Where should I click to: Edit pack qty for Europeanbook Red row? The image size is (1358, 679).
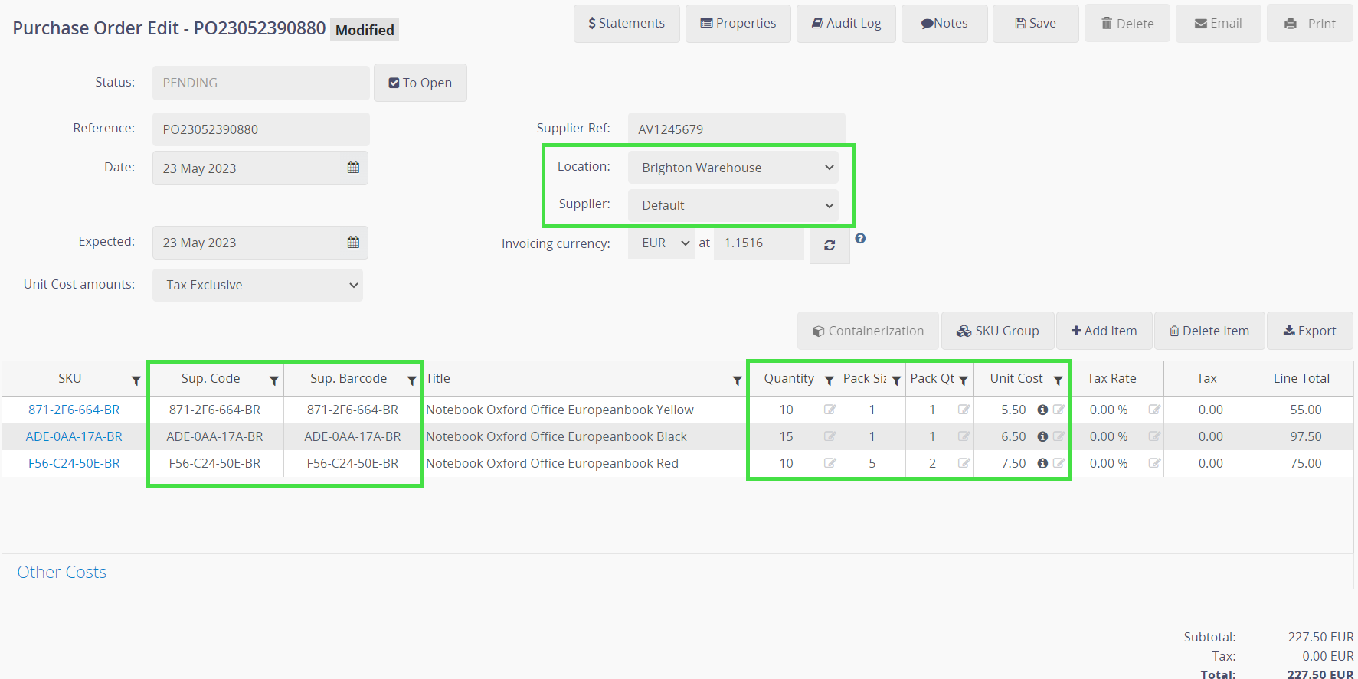[x=964, y=463]
